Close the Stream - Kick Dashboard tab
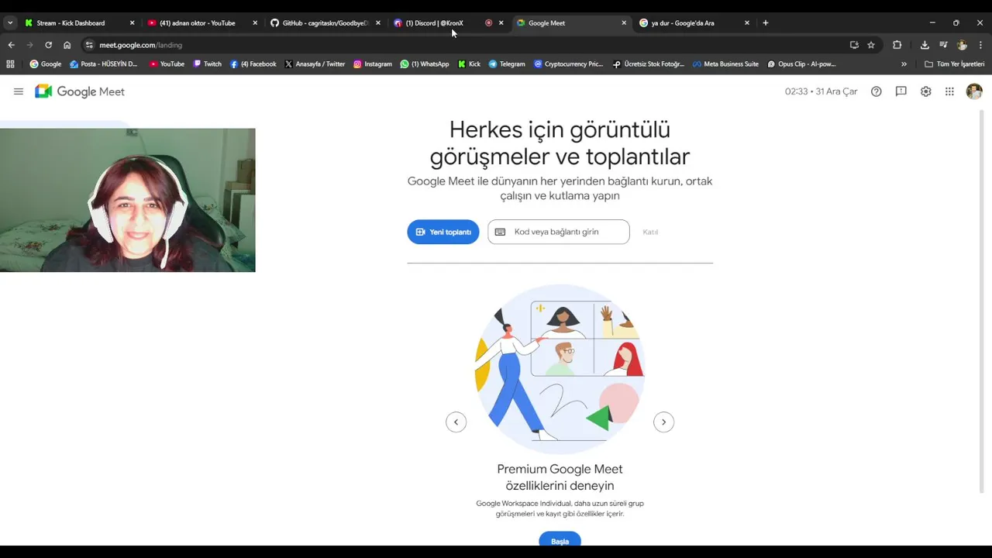Viewport: 992px width, 558px height. pyautogui.click(x=132, y=23)
